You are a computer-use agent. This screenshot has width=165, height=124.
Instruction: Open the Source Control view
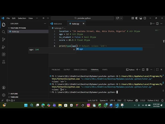[4, 40]
